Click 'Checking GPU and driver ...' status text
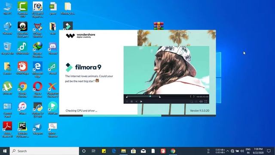 [81, 111]
